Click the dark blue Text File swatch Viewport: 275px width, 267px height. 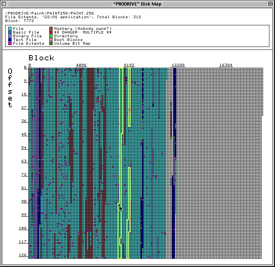click(10, 40)
